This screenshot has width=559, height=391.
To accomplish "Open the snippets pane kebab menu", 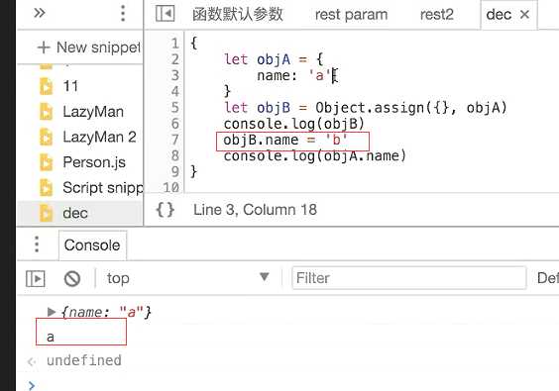I will point(123,13).
